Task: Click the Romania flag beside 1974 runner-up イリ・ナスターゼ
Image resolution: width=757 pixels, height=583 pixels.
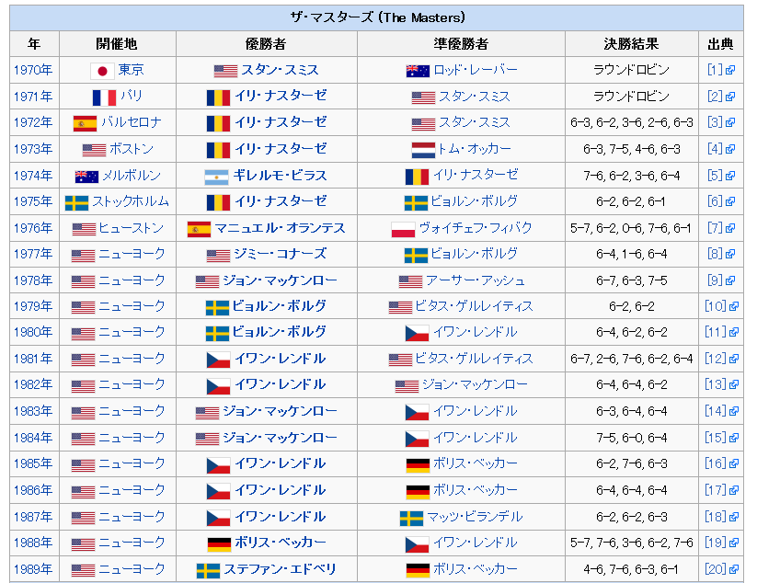Action: [x=417, y=177]
